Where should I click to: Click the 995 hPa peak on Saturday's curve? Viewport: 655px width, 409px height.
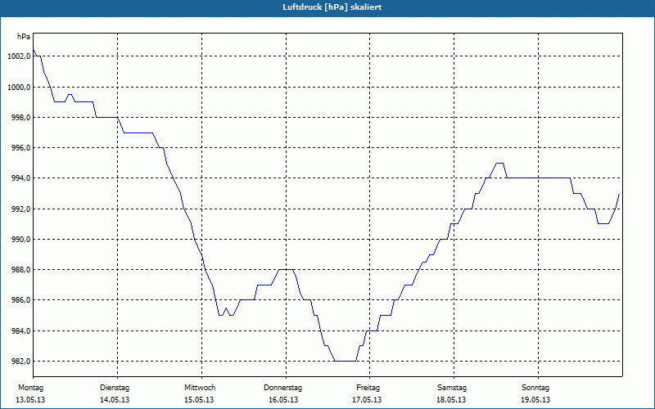click(499, 163)
